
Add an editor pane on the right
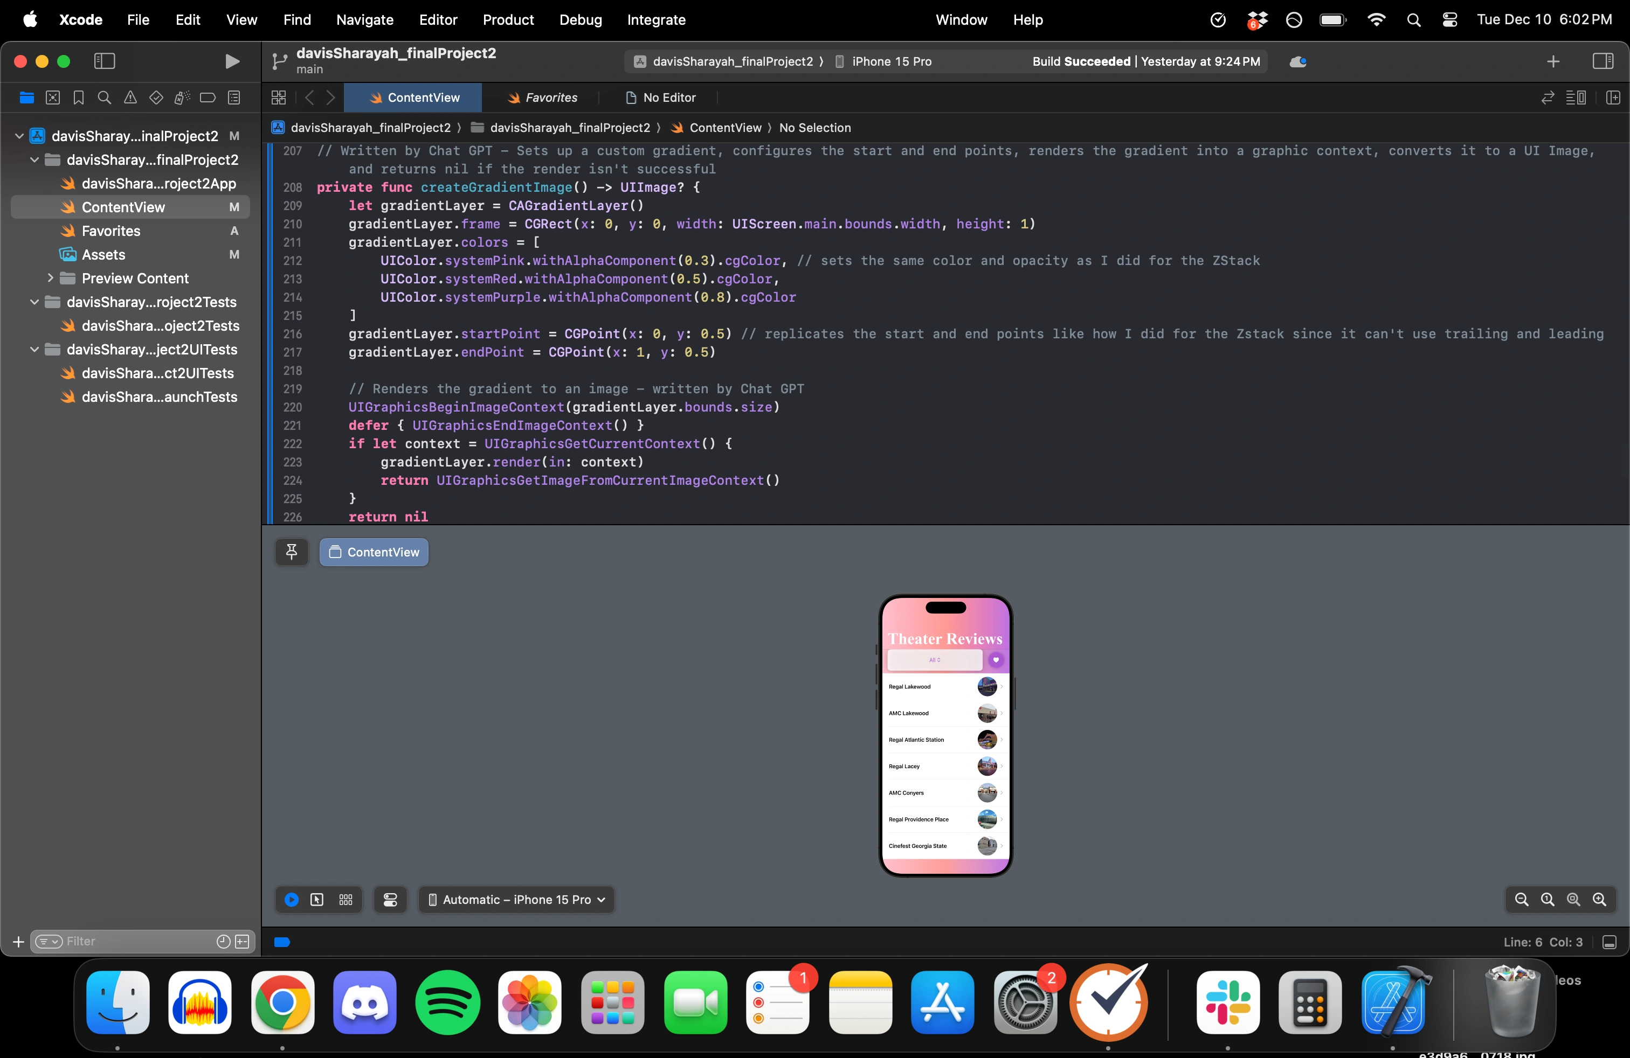[x=1613, y=98]
